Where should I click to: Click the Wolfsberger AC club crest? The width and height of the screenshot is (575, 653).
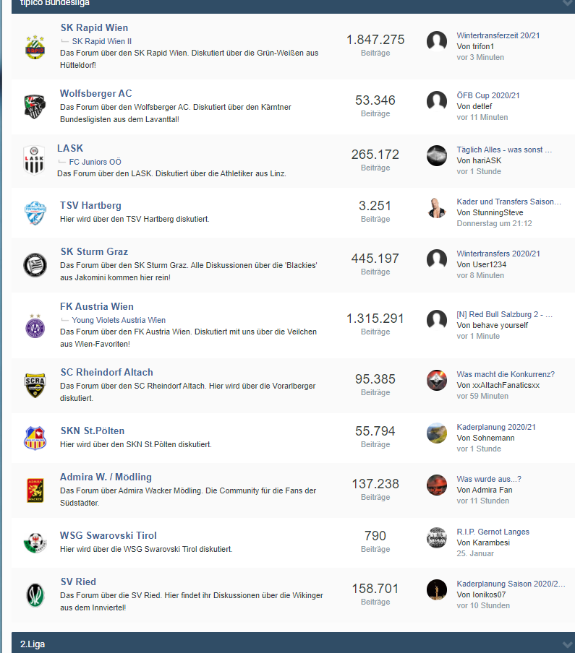[35, 107]
